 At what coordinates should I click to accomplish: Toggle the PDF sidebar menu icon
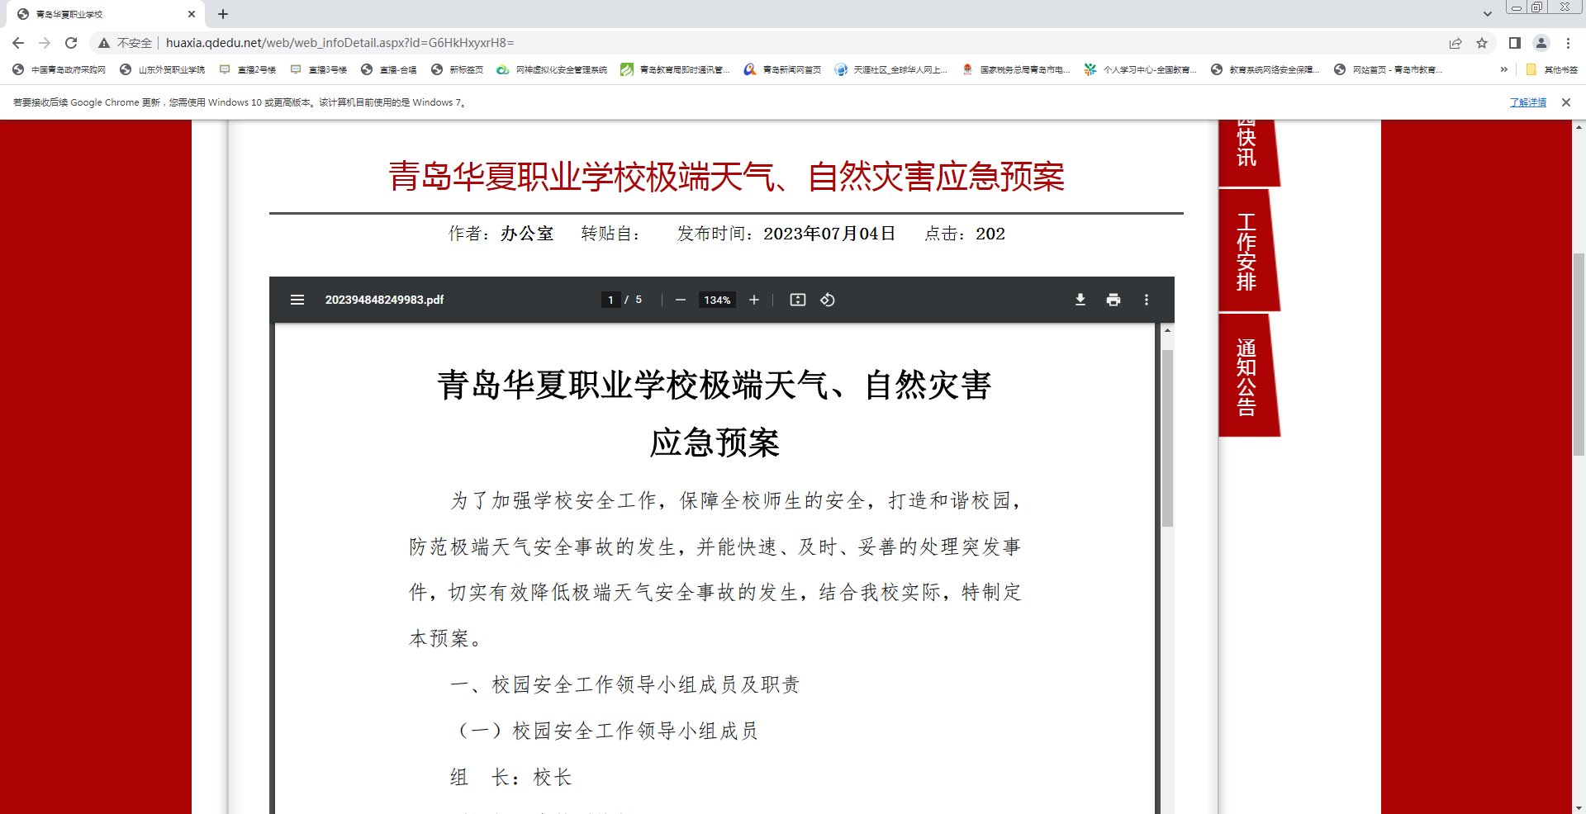pos(297,300)
